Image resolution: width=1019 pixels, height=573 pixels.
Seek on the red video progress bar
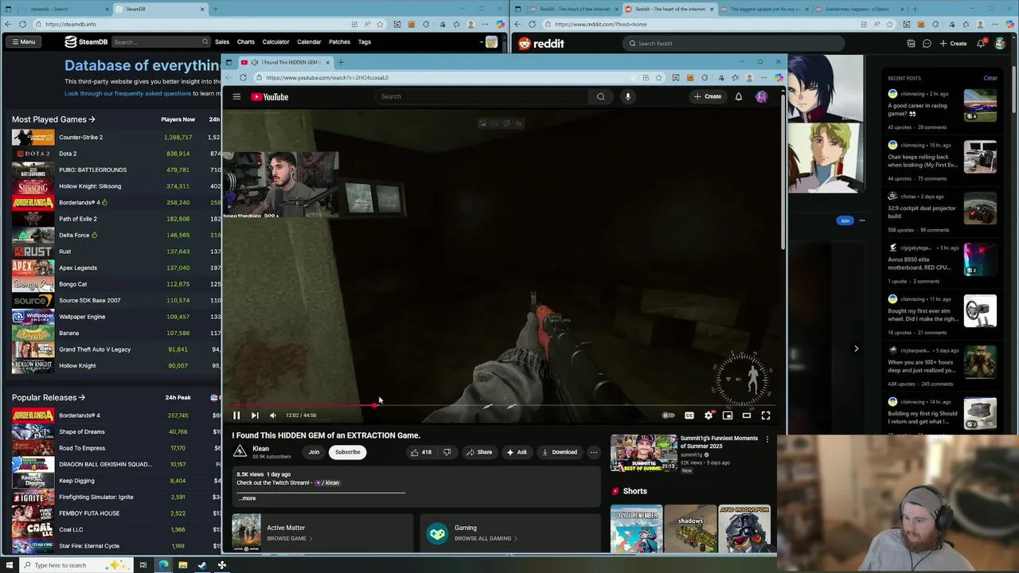pos(502,405)
